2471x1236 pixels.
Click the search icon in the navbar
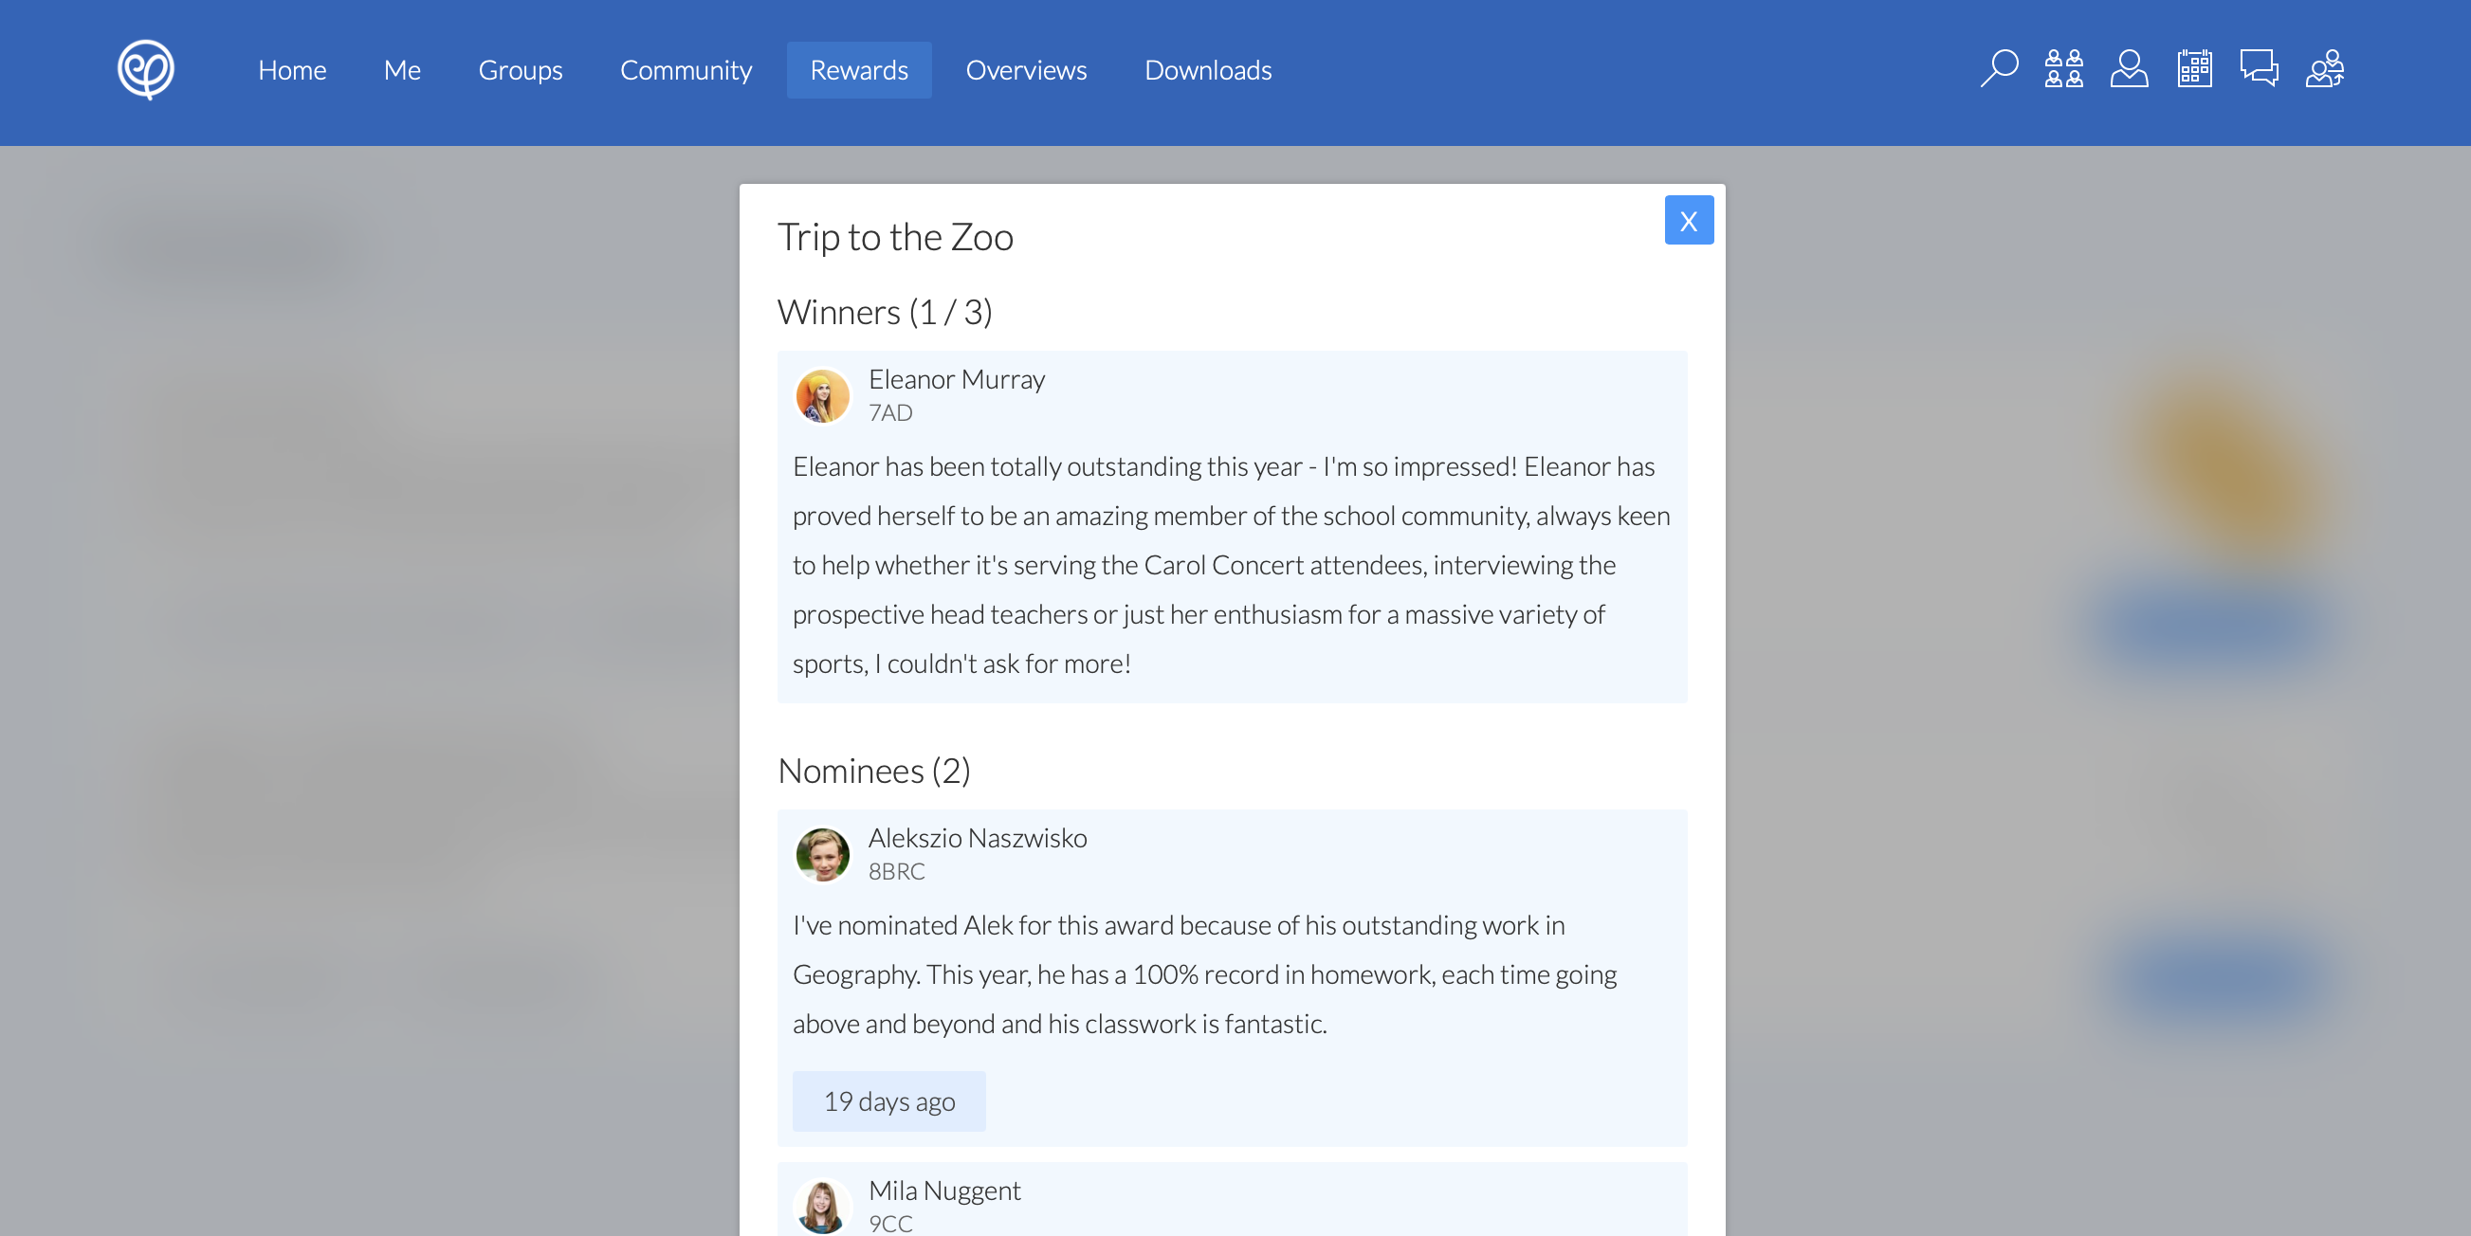click(1998, 68)
